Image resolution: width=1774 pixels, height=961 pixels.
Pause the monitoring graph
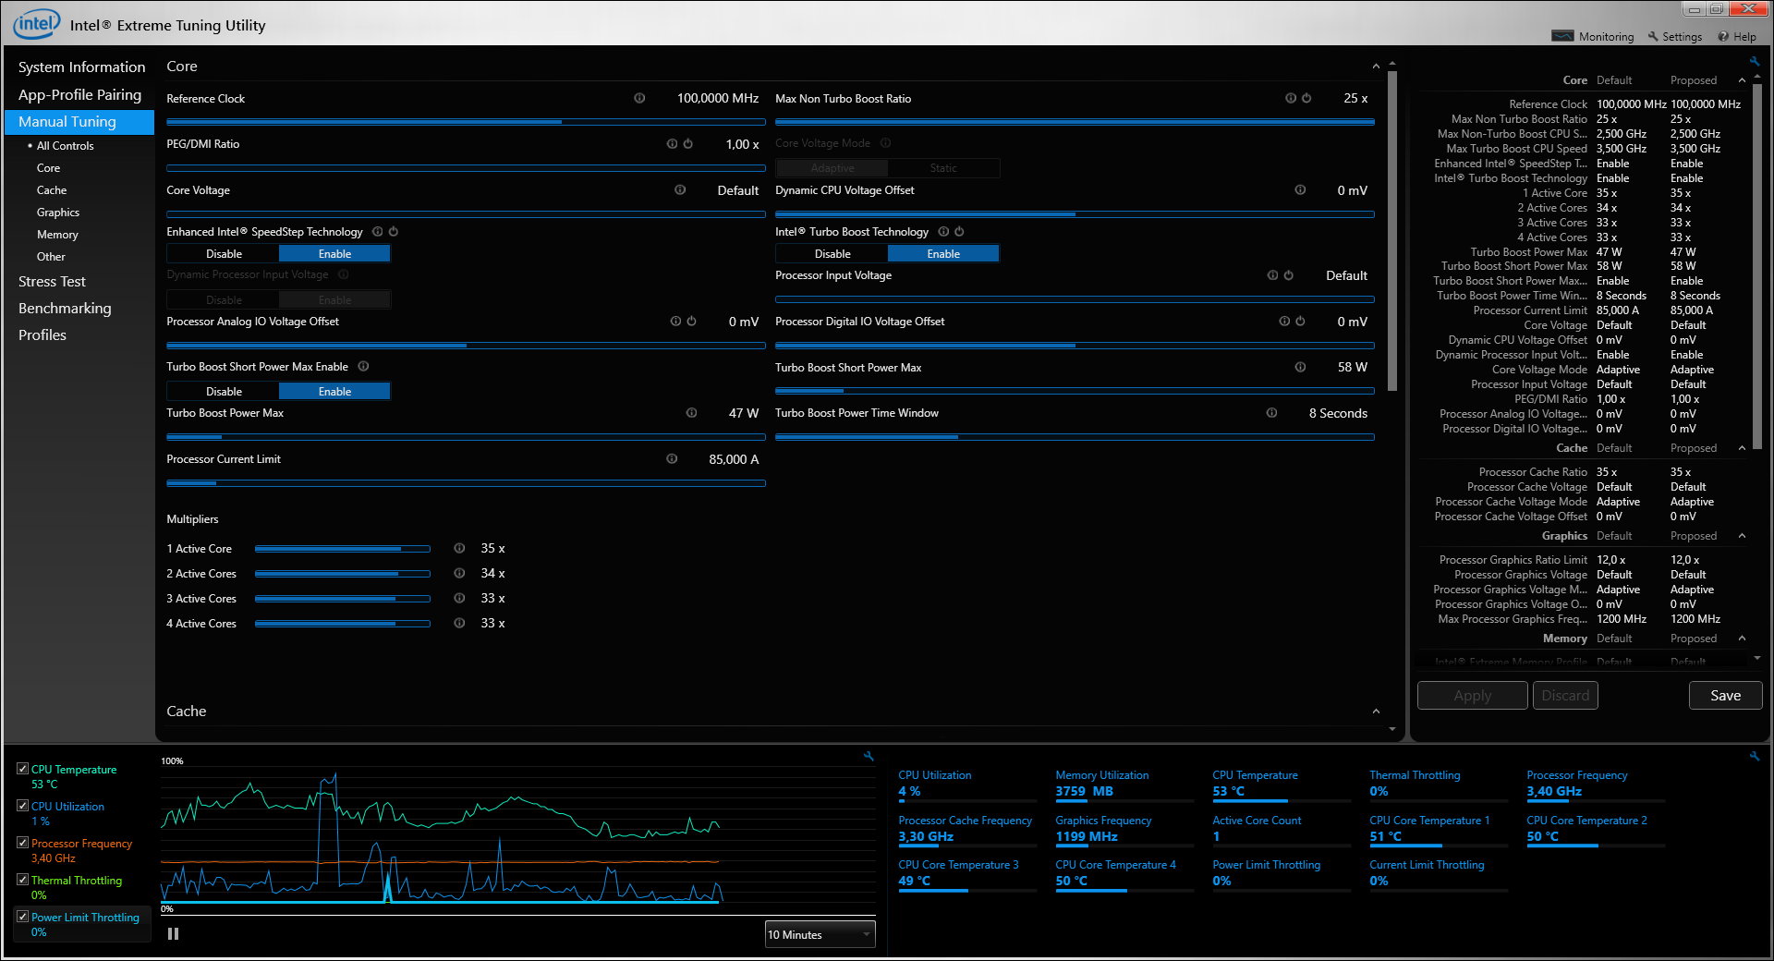point(173,934)
